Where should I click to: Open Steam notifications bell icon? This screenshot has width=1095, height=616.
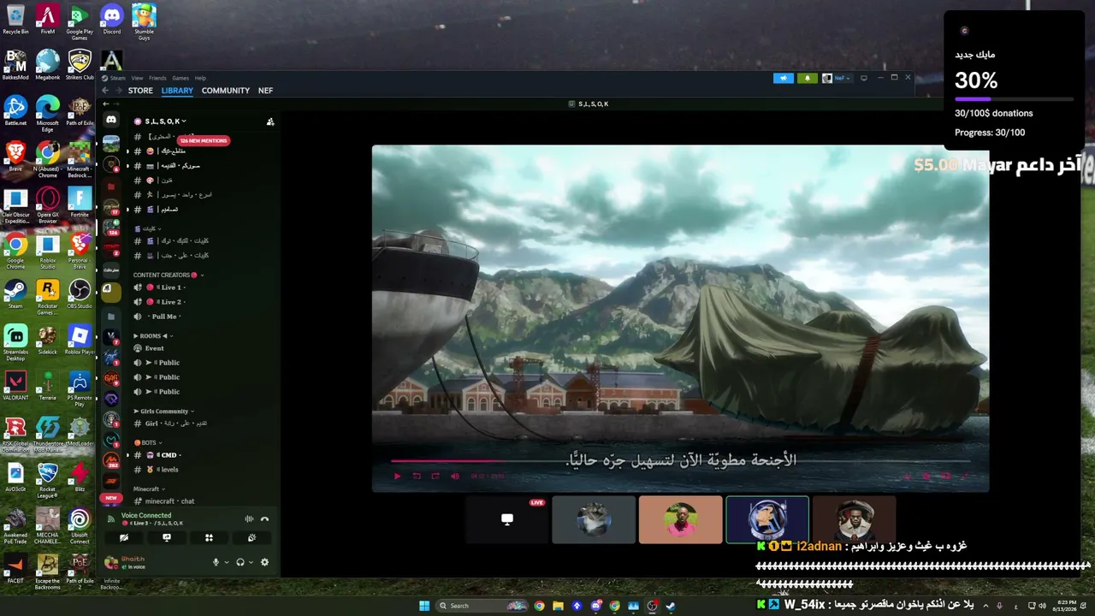click(807, 78)
